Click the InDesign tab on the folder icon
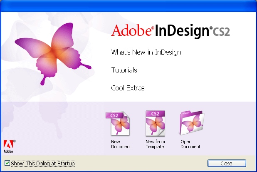This screenshot has height=172, width=257. pyautogui.click(x=186, y=113)
